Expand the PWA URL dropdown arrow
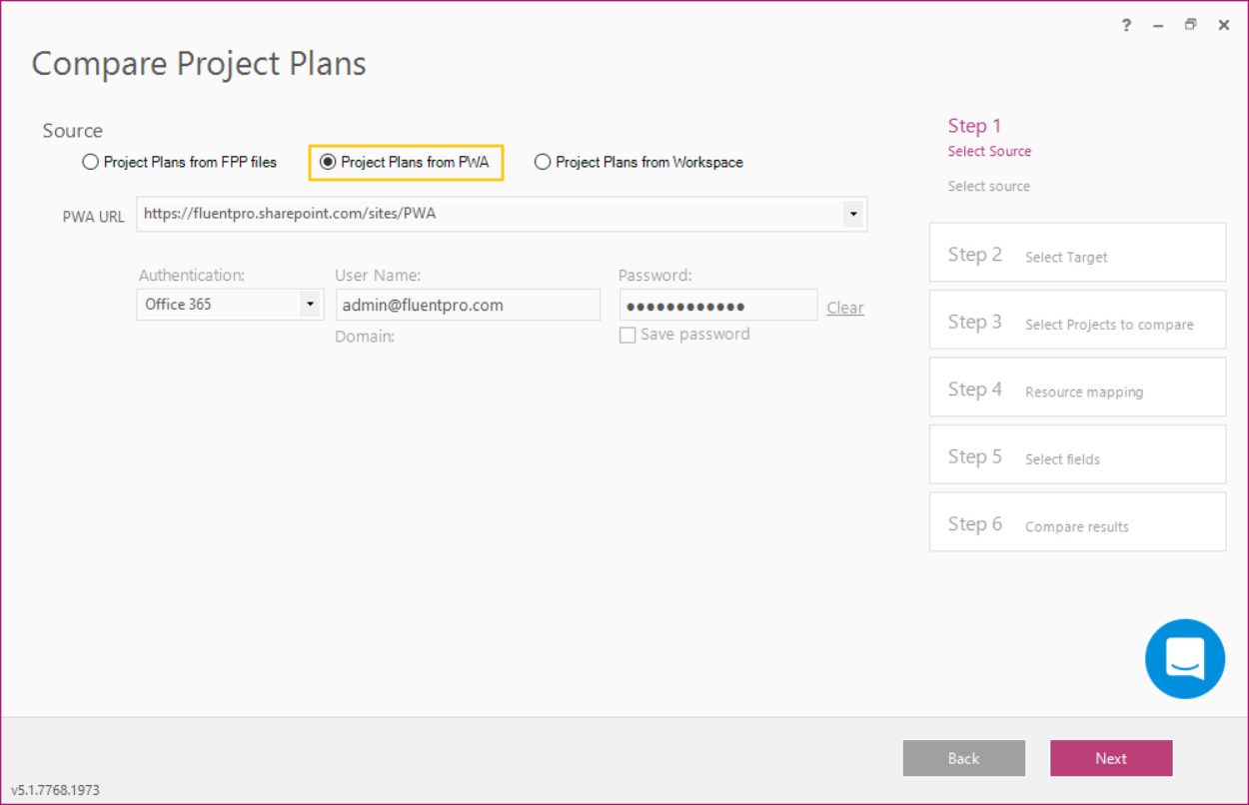Screen dimensions: 1249x805 click(852, 214)
